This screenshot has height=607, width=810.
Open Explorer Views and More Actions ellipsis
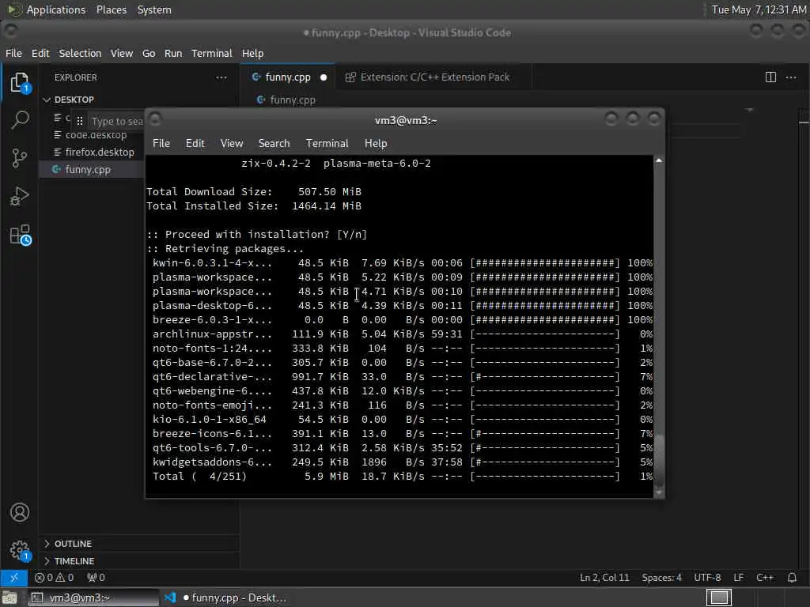coord(221,77)
